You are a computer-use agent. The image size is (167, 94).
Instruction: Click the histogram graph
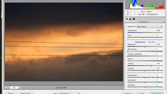click(145, 4)
